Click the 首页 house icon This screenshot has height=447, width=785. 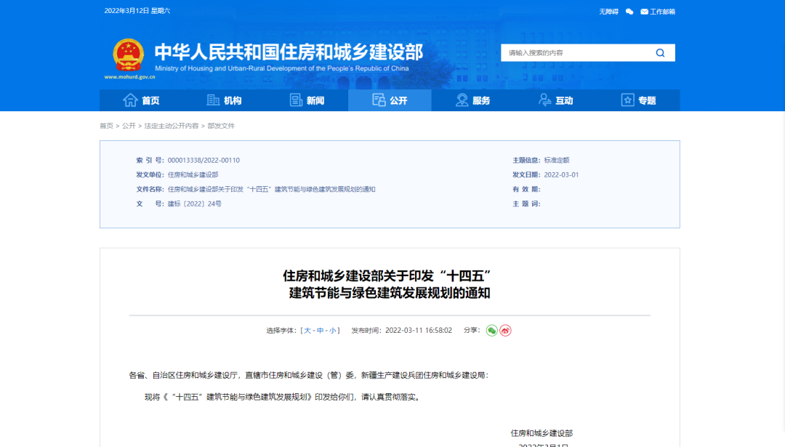pyautogui.click(x=131, y=100)
